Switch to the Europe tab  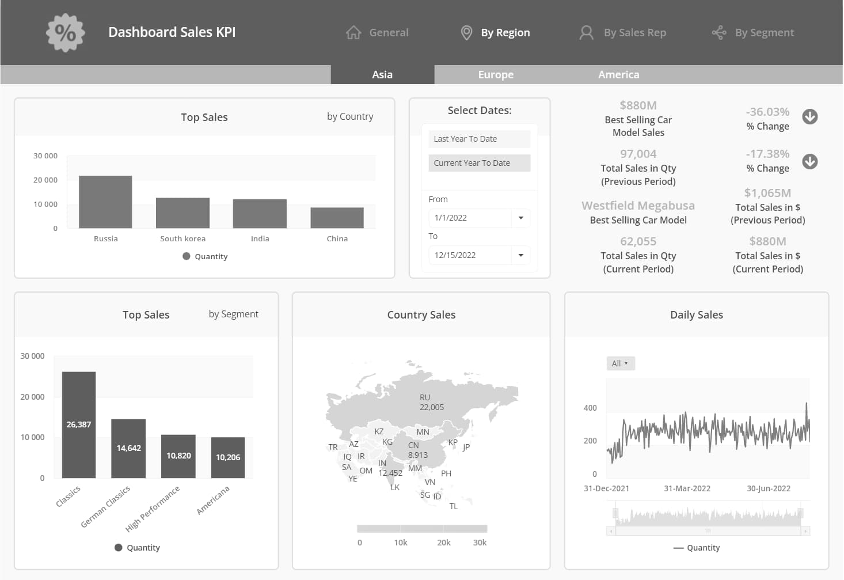496,75
